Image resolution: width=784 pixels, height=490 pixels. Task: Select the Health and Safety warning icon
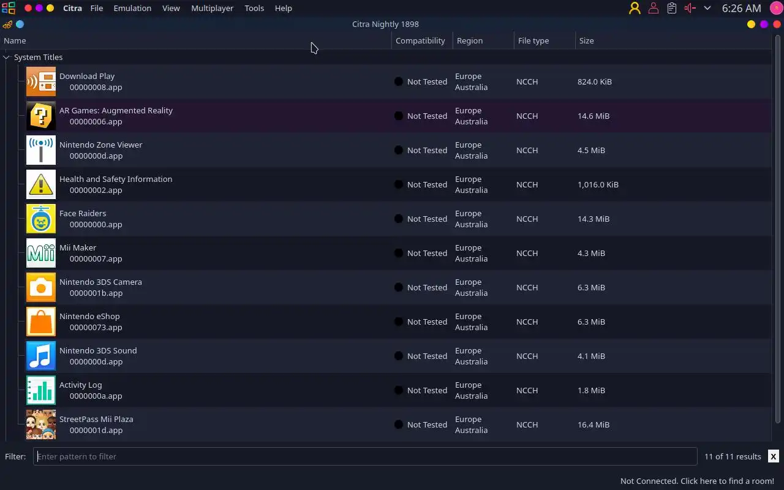click(x=41, y=184)
